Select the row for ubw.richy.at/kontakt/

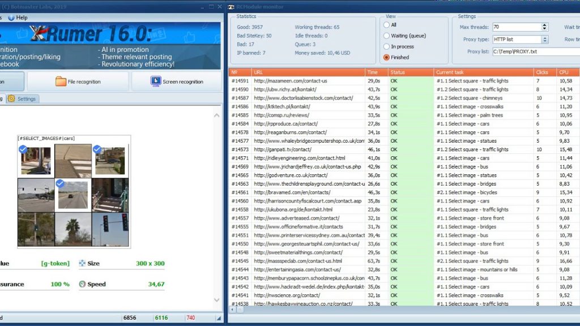pos(404,89)
